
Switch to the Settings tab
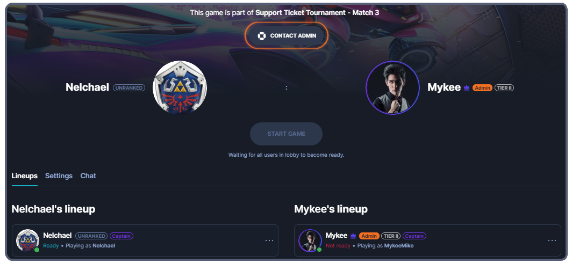[59, 176]
